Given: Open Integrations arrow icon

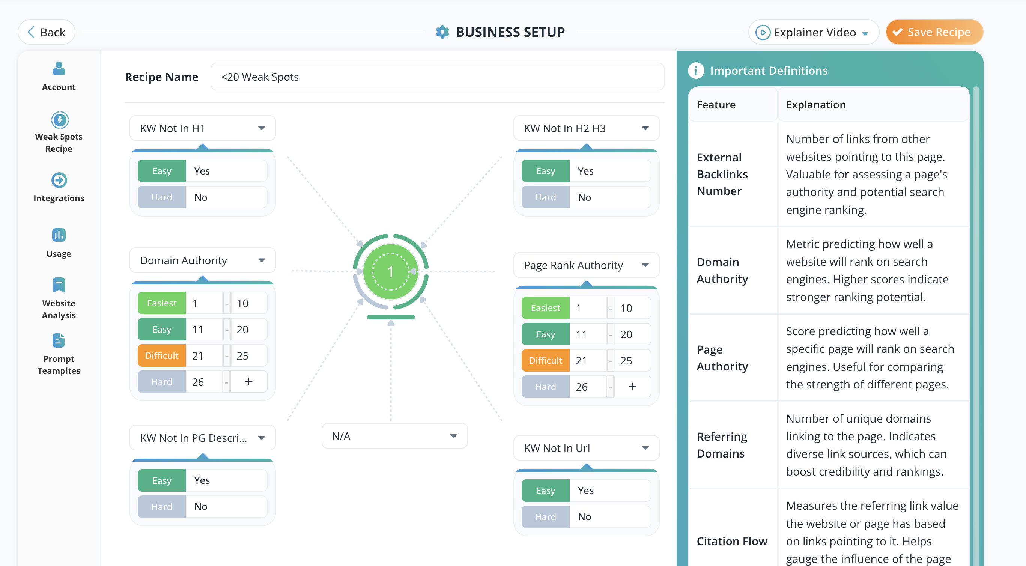Looking at the screenshot, I should (59, 181).
